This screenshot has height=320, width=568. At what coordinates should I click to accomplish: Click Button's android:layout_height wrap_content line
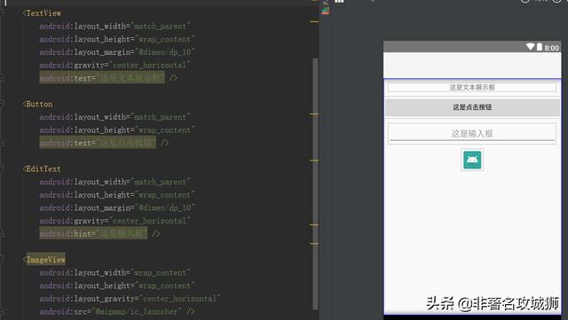117,130
